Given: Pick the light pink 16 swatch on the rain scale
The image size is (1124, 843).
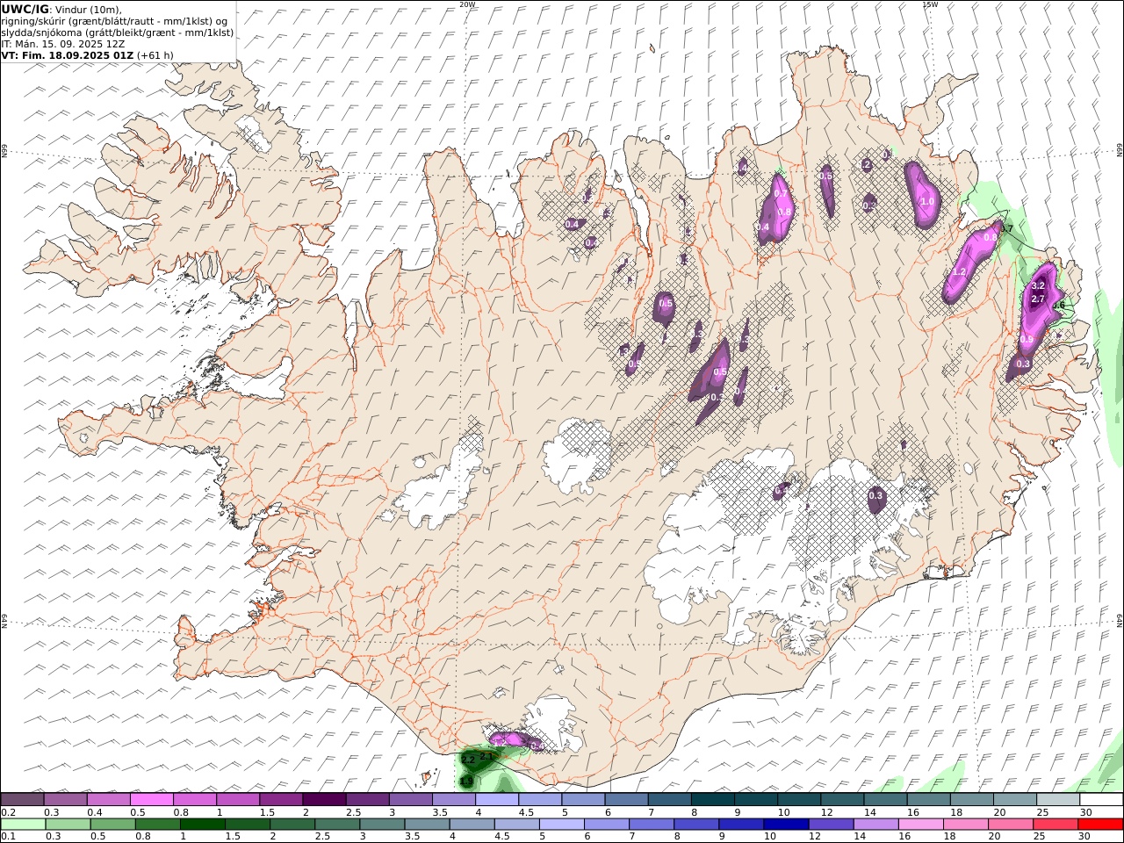Looking at the screenshot, I should point(920,824).
